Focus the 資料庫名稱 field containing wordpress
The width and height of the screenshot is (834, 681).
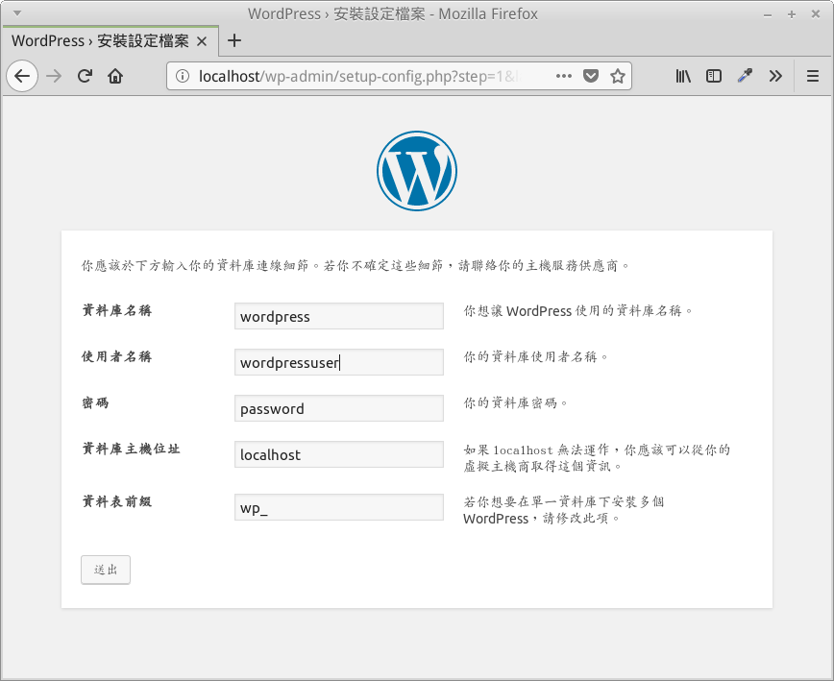(339, 316)
